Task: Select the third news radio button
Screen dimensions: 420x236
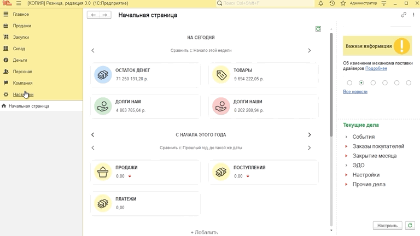Action: 373,82
